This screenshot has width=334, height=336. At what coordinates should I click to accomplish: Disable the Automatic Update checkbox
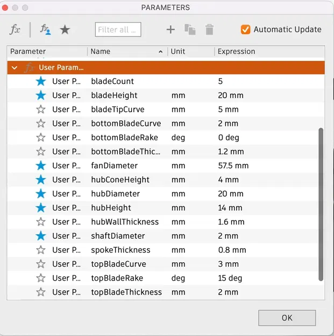[245, 30]
